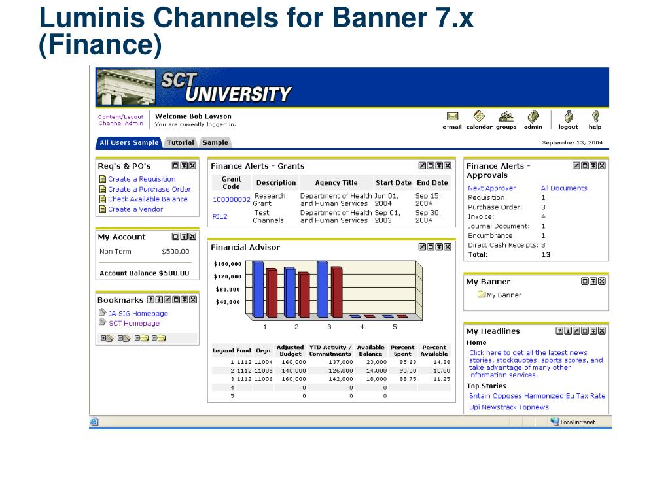This screenshot has height=502, width=670.
Task: Click the Bookmarks channel help icon
Action: click(x=151, y=299)
